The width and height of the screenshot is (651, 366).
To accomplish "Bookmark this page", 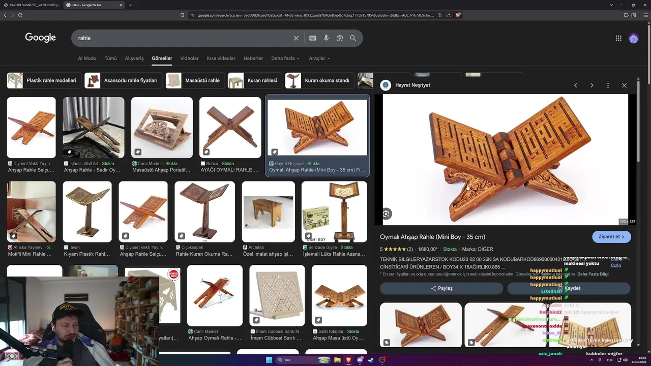I will 182,15.
